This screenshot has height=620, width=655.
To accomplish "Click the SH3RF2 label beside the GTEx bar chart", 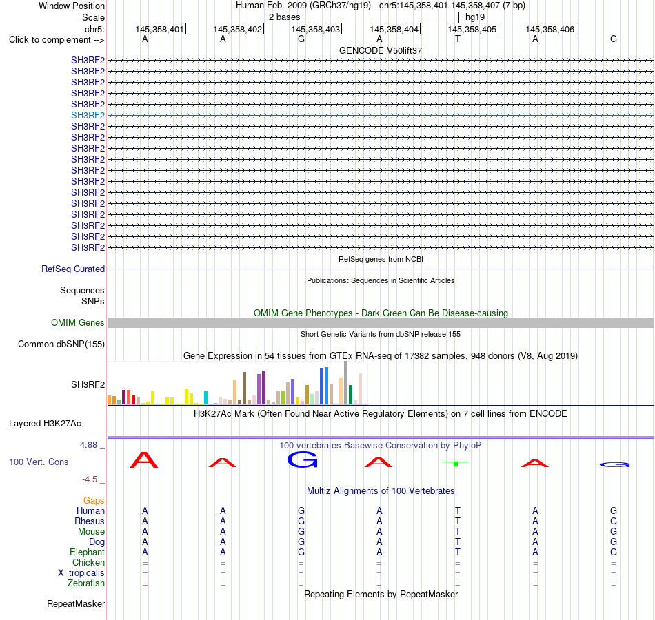I will point(88,384).
